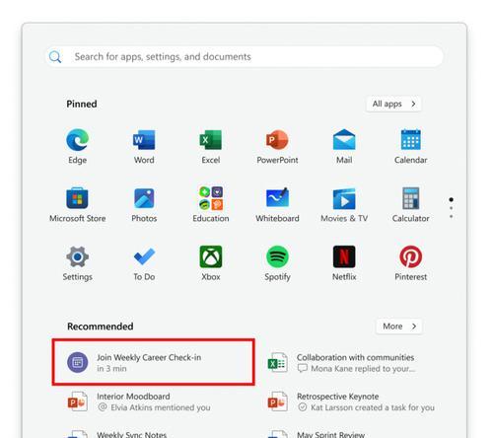Click the search box for apps and documents
This screenshot has height=438, width=493.
(245, 56)
